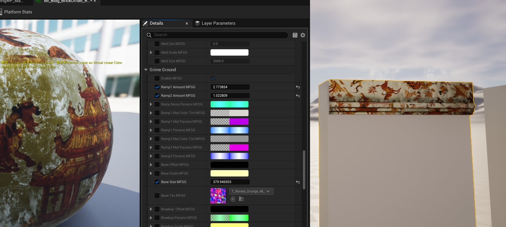
Task: Open Ramp1 Mat Params MFGG purple swatch
Action: [x=229, y=122]
